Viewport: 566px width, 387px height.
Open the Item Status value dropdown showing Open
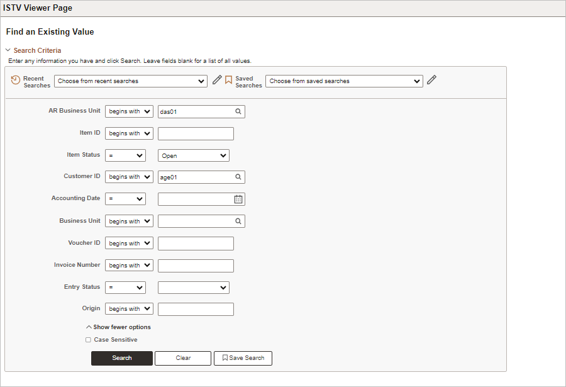(194, 155)
